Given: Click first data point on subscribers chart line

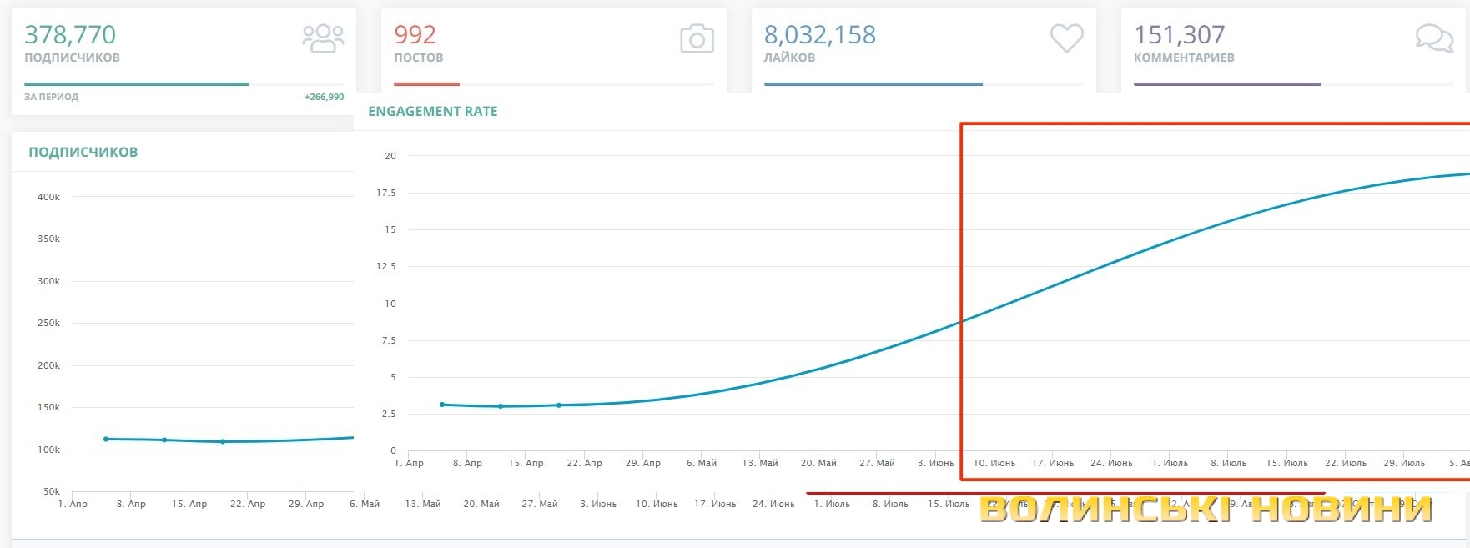Looking at the screenshot, I should click(106, 439).
